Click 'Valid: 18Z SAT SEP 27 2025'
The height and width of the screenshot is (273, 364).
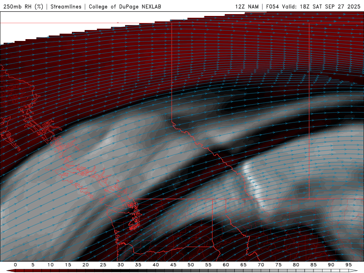(321, 6)
